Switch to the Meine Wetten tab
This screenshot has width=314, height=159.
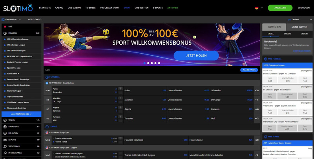[299, 27]
